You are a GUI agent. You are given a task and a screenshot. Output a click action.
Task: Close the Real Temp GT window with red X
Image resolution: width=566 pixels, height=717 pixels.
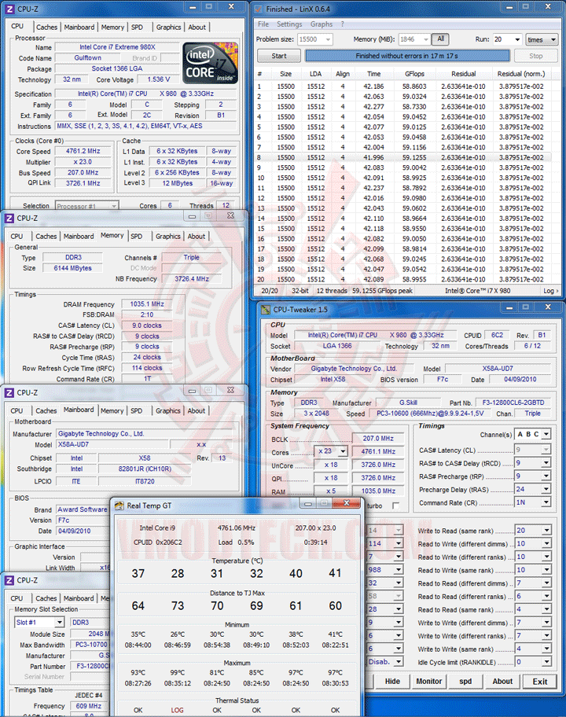[x=347, y=503]
